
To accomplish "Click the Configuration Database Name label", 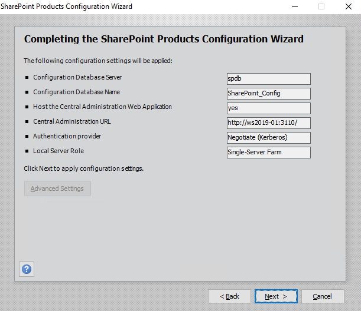I will [x=76, y=92].
